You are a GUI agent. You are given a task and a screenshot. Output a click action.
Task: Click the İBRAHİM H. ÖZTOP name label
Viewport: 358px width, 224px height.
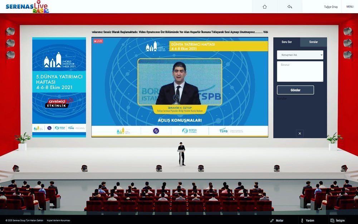(x=180, y=108)
